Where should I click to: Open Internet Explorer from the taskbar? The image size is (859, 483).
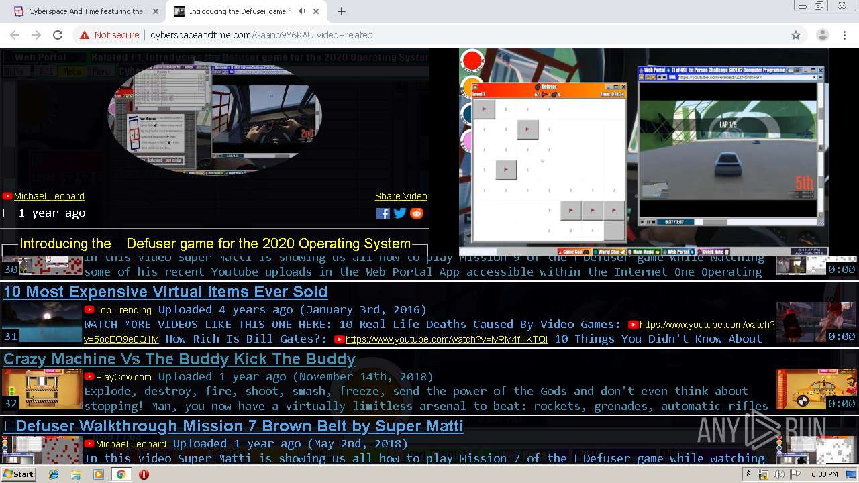[54, 474]
